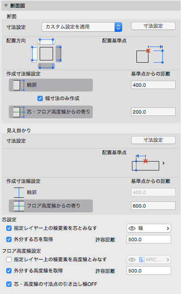Click the 見え掛かり 寸法設定 button
181x294 pixels.
click(153, 140)
